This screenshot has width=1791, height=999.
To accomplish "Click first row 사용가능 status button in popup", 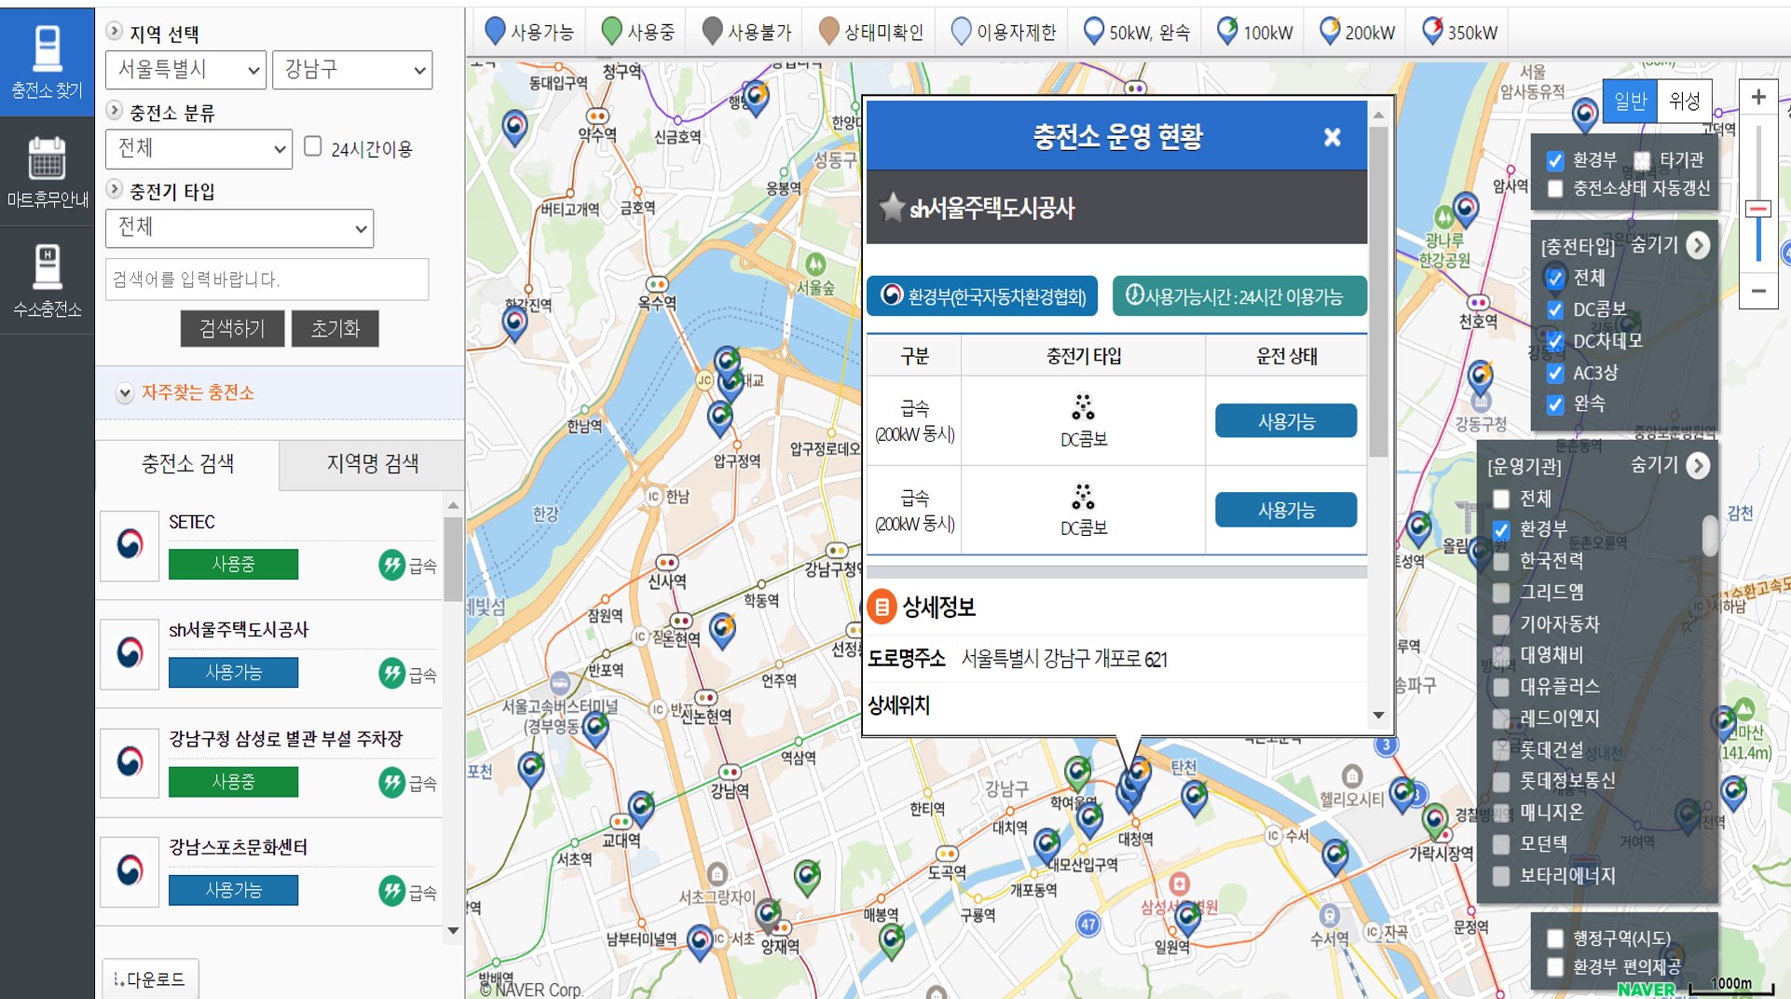I will (x=1286, y=421).
